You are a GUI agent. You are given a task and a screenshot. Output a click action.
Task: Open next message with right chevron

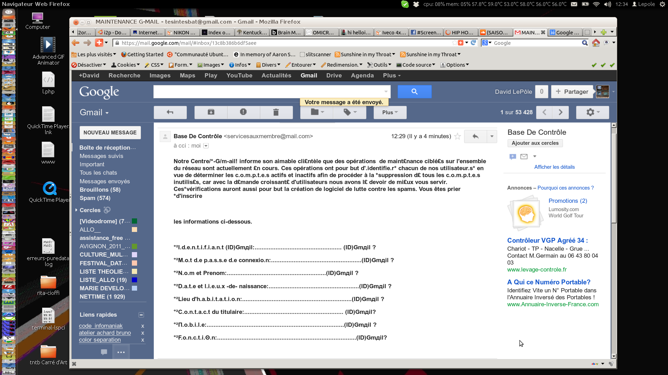point(560,112)
